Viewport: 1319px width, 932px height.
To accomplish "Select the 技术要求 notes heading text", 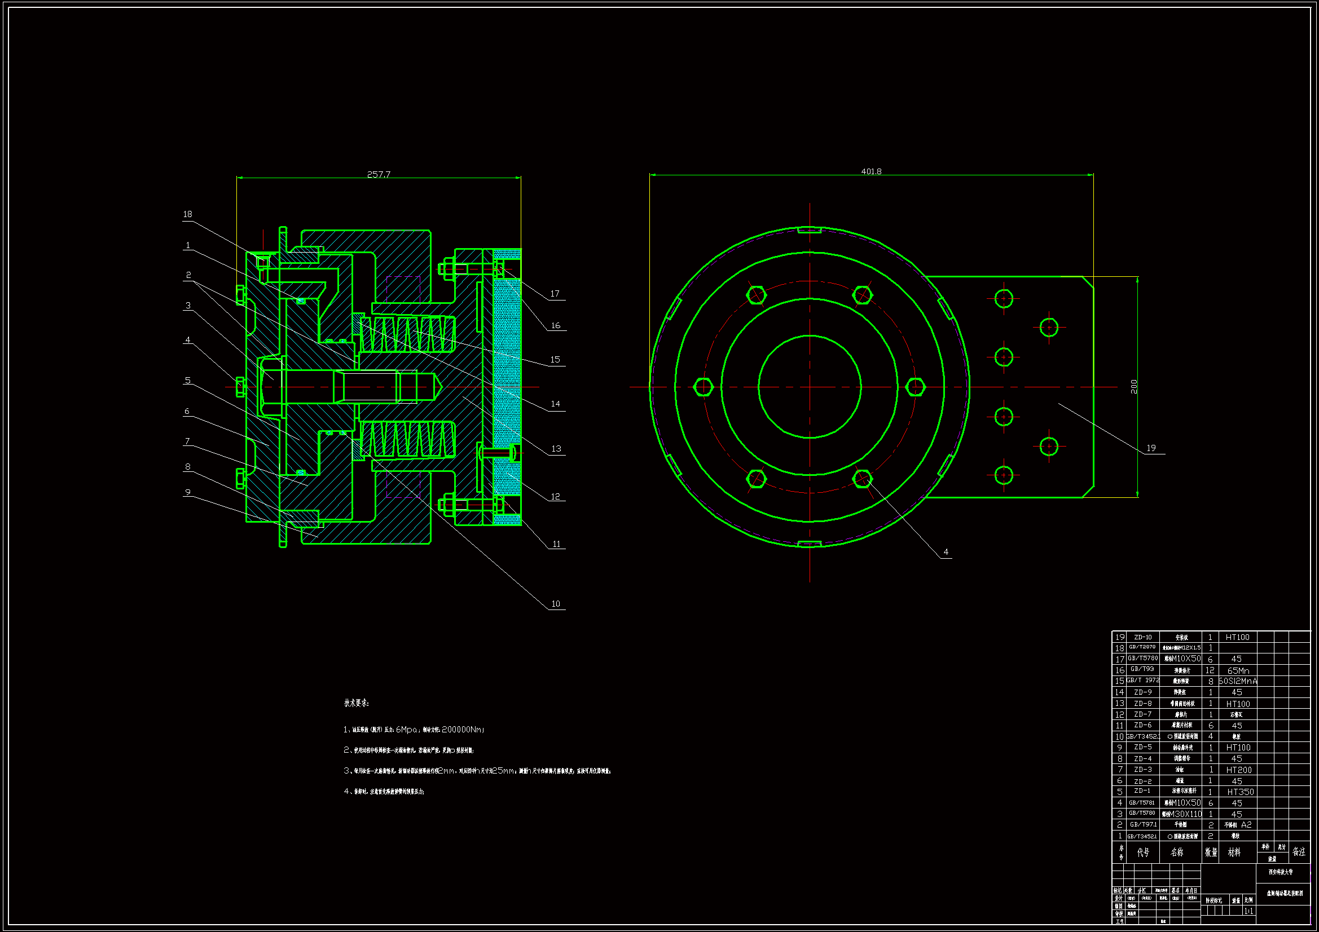I will [356, 703].
